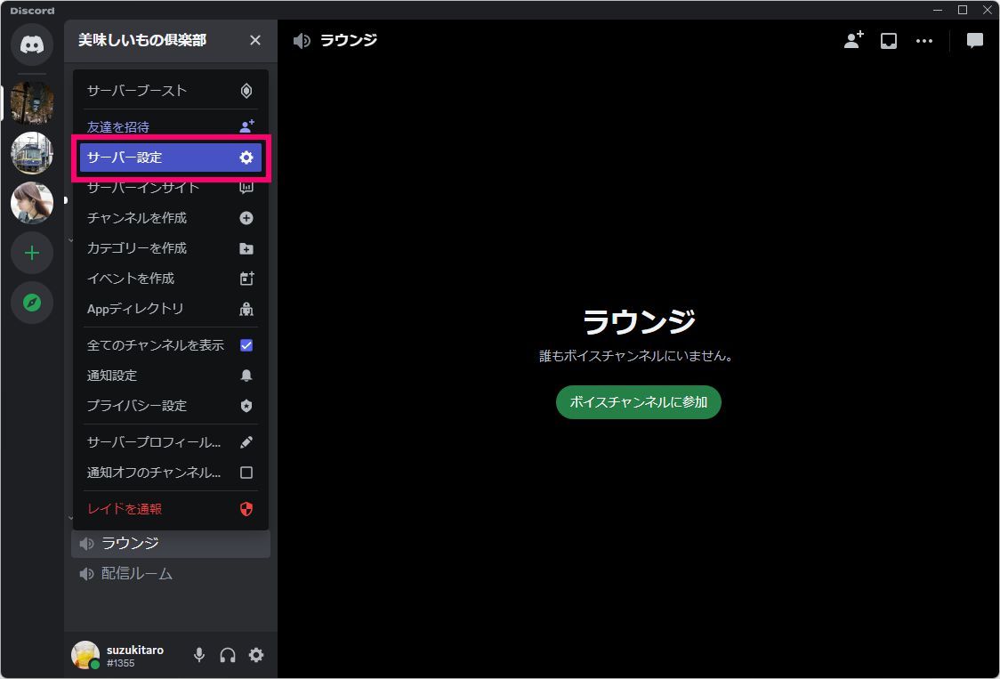Screen dimensions: 1000x679
Task: Collapse the 美味しいもの倶楽部 server dropdown header
Action: point(170,40)
